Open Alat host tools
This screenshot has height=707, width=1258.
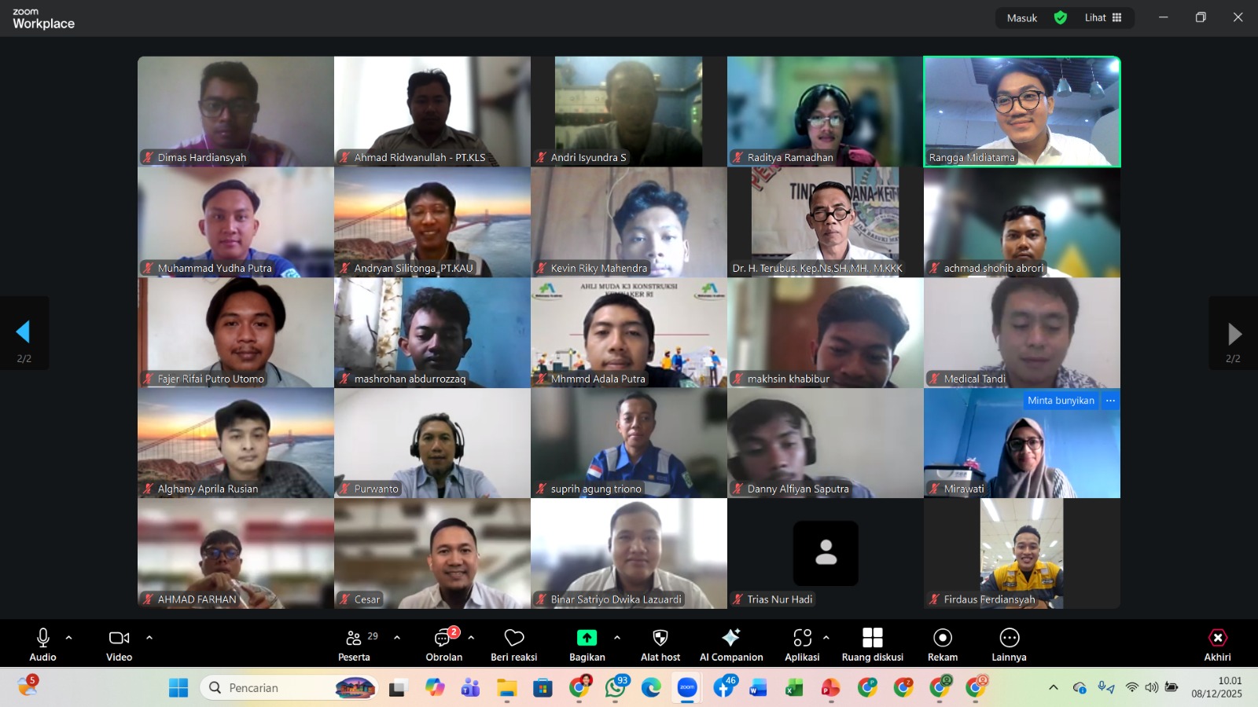click(660, 644)
